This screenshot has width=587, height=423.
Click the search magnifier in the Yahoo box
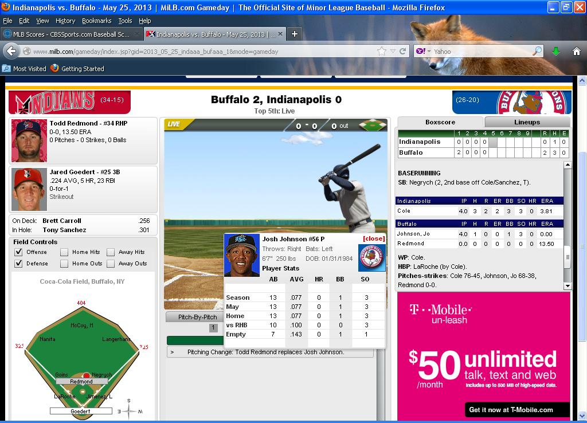pyautogui.click(x=537, y=51)
